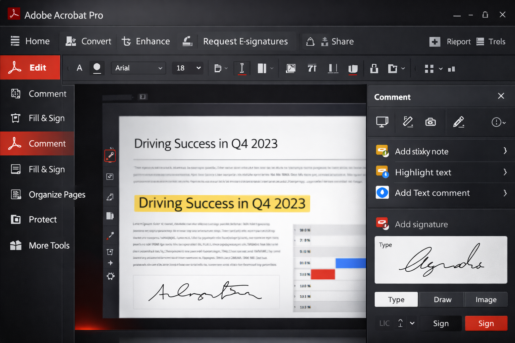The image size is (515, 343).
Task: Click the insert image icon in formatting toolbar
Action: (291, 68)
